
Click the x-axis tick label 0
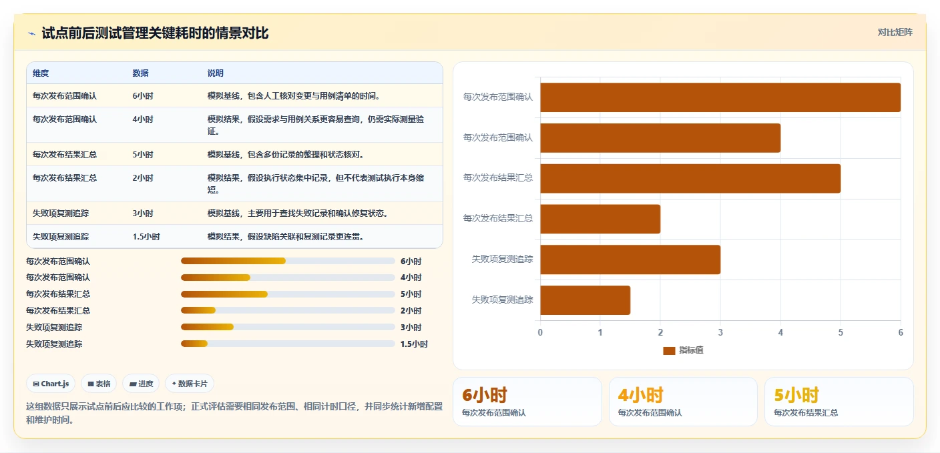[540, 332]
